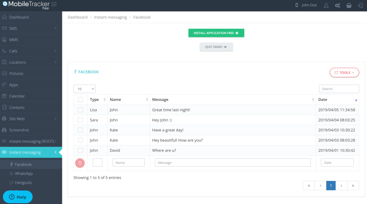Expand the Instant messaging (ROOT) chevron
367x204 pixels.
point(55,141)
